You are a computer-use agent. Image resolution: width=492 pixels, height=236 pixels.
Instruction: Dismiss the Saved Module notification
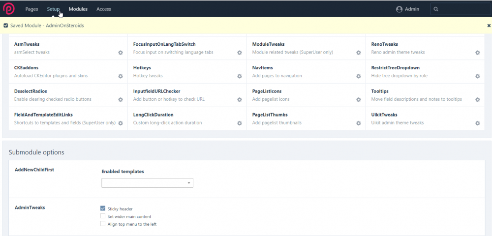coord(489,25)
